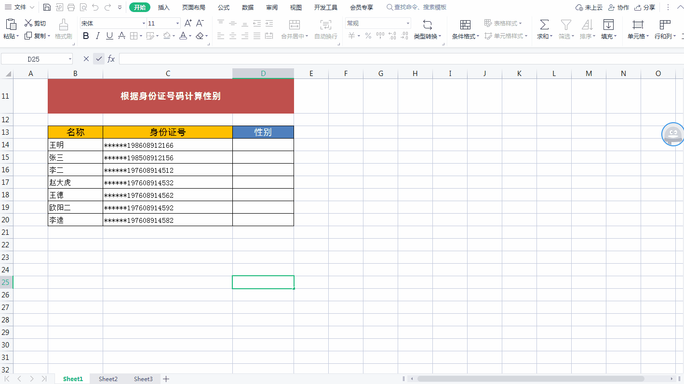Click the Conditional Format (条件格式) icon
The image size is (684, 384).
coord(465,25)
